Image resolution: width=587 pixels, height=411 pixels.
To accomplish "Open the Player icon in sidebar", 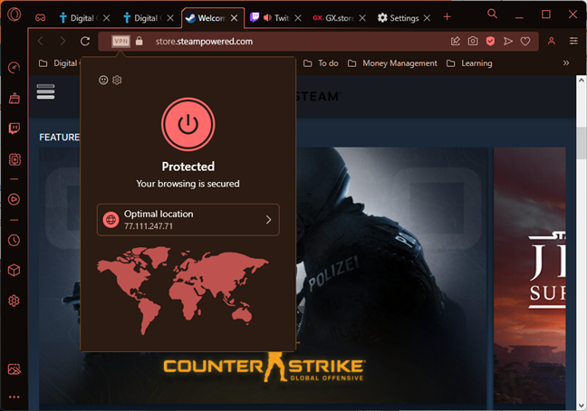I will click(x=14, y=199).
